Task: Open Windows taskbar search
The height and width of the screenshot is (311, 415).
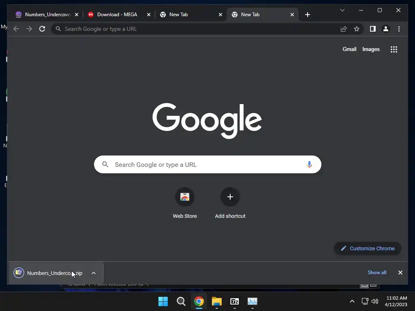Action: coord(181,301)
